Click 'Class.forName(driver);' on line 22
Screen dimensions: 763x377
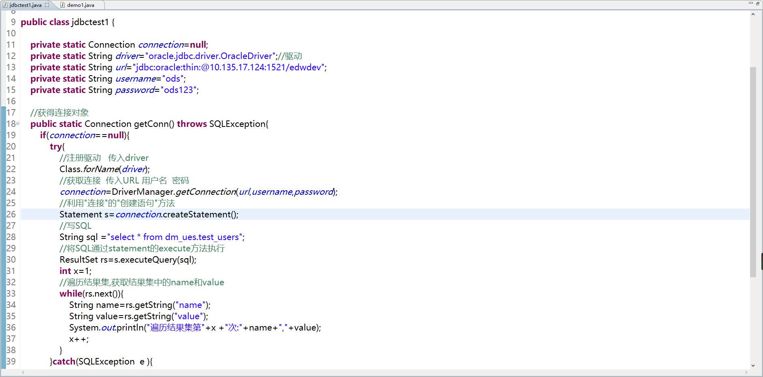104,169
